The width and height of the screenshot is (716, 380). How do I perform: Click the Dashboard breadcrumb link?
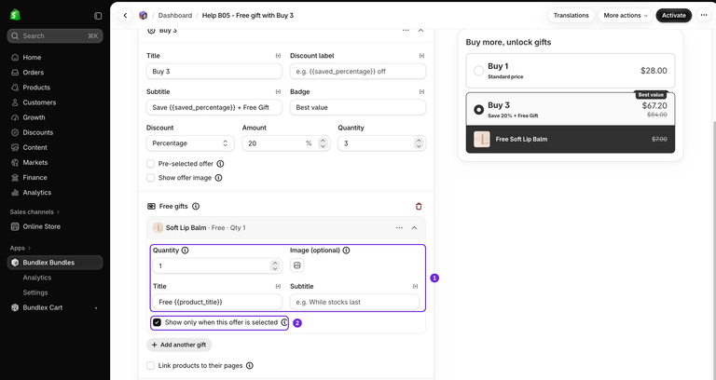175,16
